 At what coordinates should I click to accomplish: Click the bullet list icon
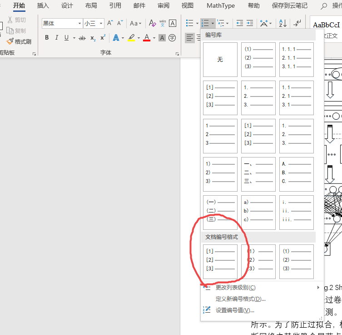pos(189,23)
